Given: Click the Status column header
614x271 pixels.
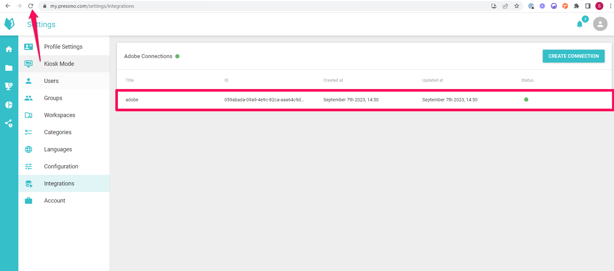Looking at the screenshot, I should tap(527, 80).
